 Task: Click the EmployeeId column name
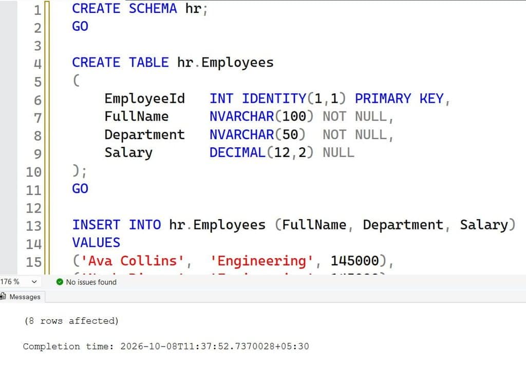[144, 99]
